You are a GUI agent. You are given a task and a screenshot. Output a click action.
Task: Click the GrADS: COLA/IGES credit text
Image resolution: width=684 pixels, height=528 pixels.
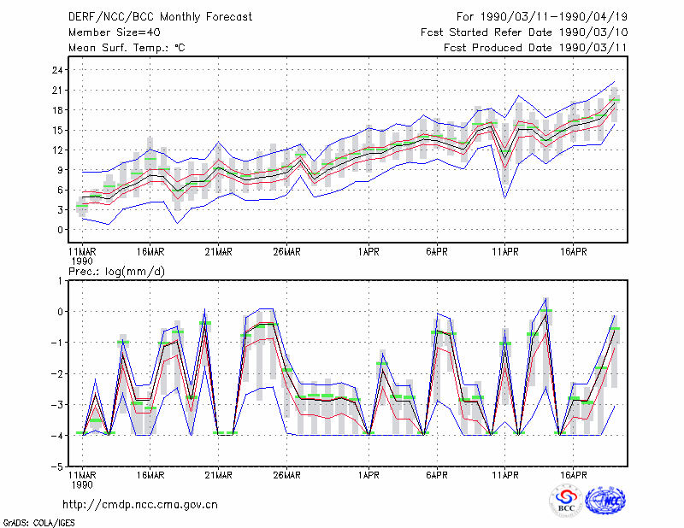pyautogui.click(x=38, y=523)
